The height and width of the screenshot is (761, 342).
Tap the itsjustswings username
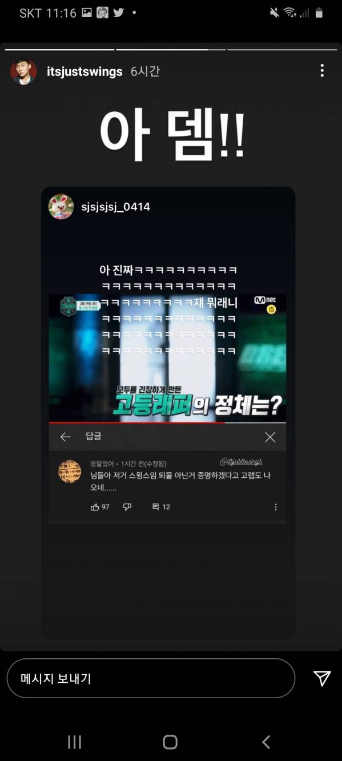(x=85, y=71)
